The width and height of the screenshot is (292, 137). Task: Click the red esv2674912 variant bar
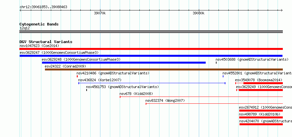pyautogui.click(x=261, y=111)
